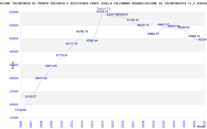207x129 pixels.
Task: Click x-axis year 2013
Action: (92, 124)
